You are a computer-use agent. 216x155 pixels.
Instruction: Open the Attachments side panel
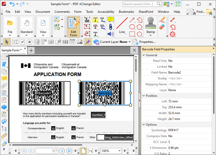[4, 86]
